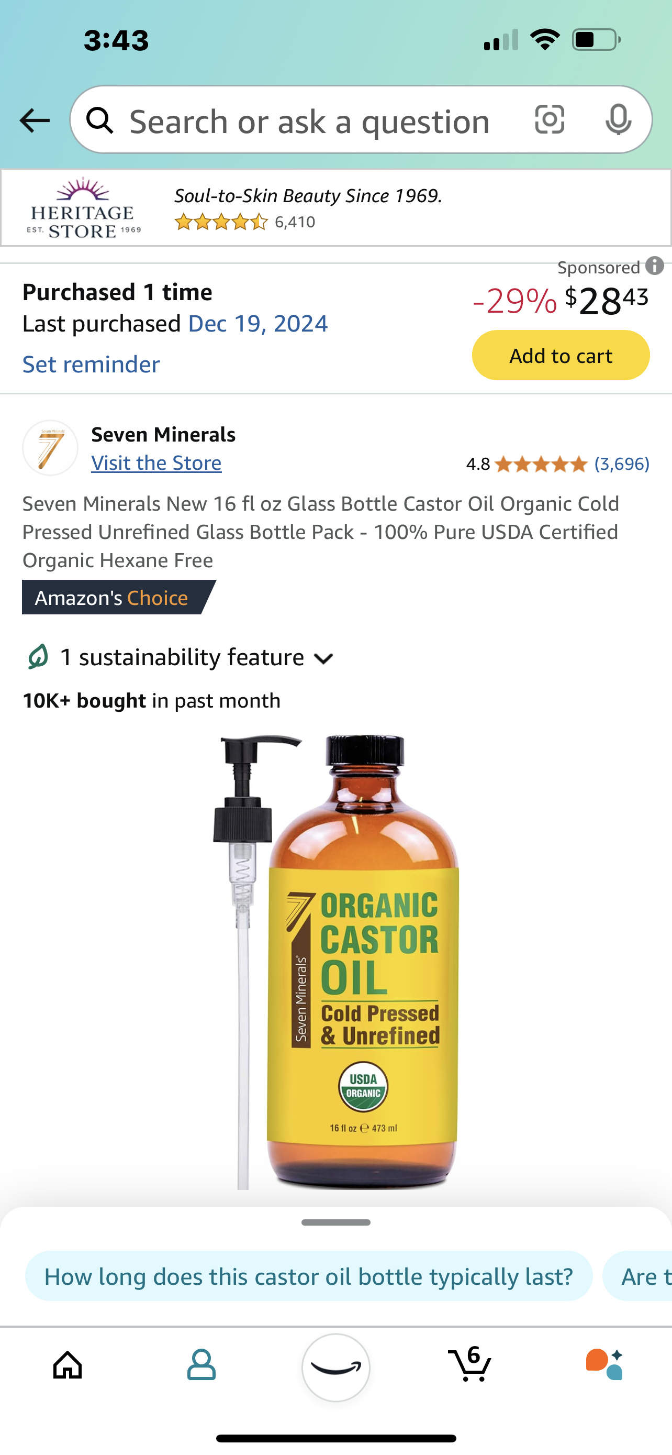Image resolution: width=672 pixels, height=1455 pixels.
Task: Ask how long castor oil bottle lasts
Action: [309, 1276]
